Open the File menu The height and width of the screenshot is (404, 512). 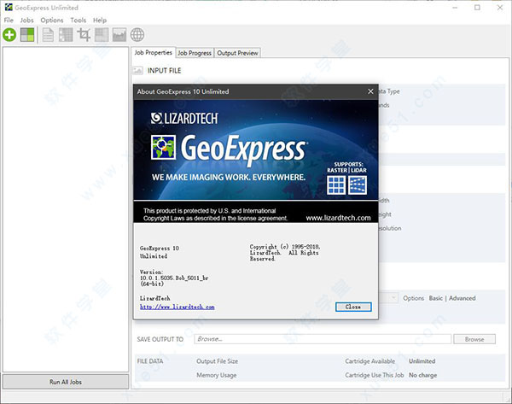9,20
